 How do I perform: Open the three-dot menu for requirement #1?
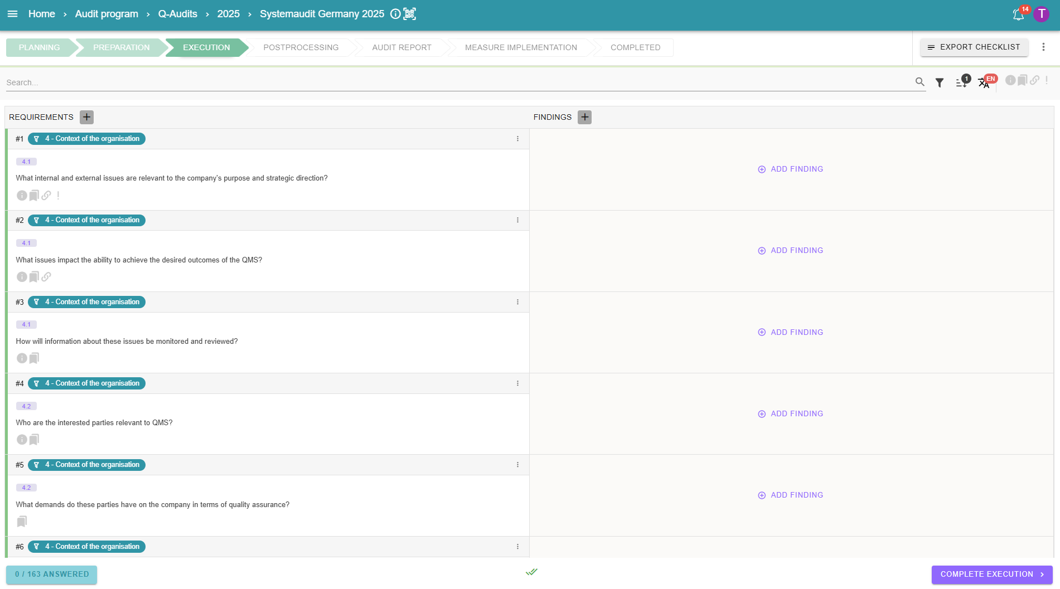[x=517, y=139]
